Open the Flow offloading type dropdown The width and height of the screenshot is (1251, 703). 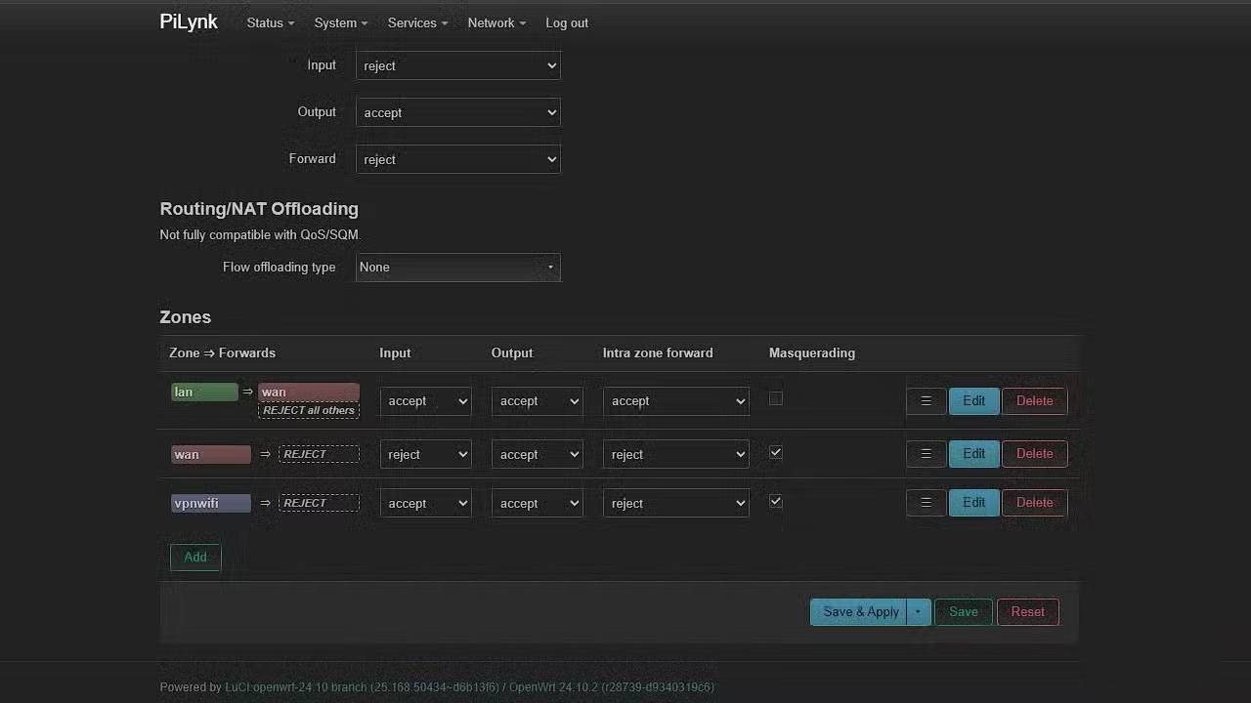click(x=457, y=267)
